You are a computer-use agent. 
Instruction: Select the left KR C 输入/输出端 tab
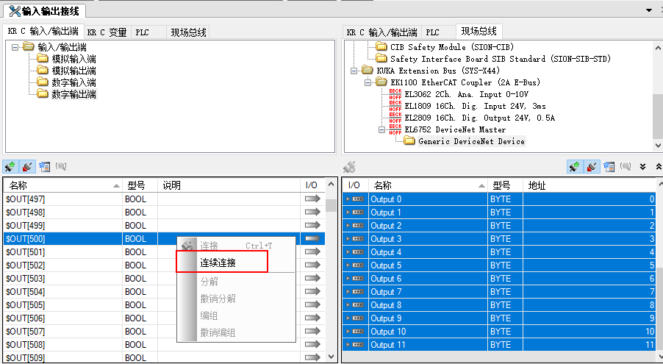(43, 31)
